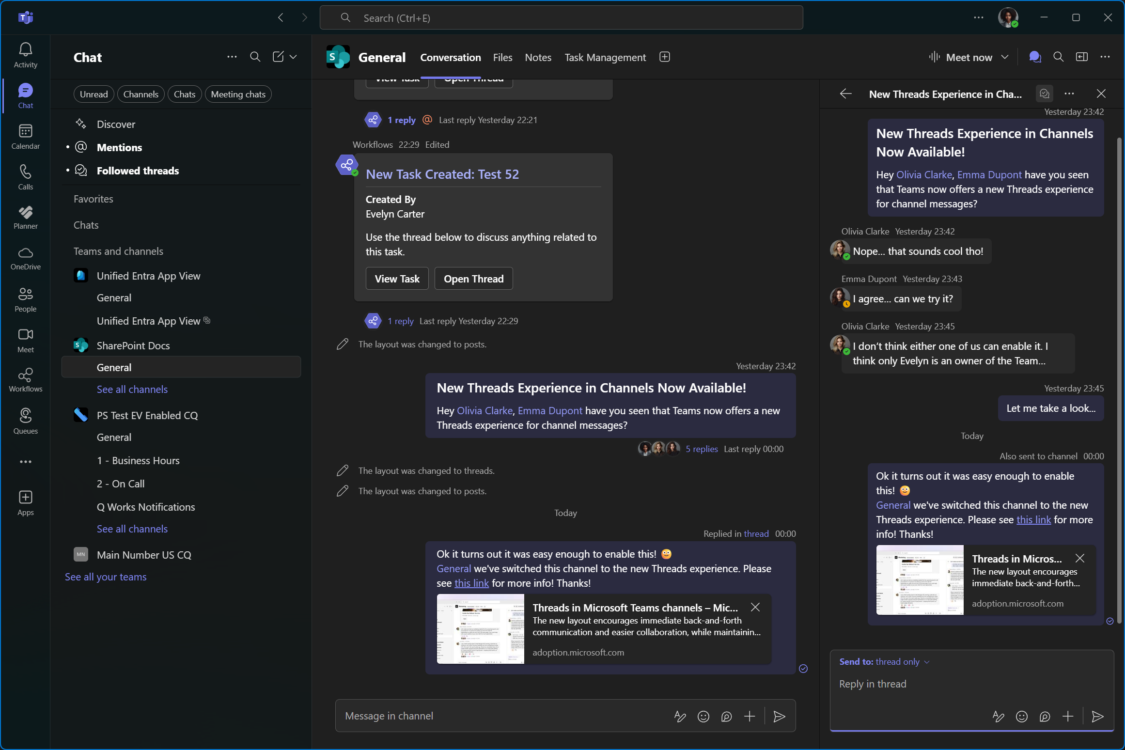
Task: Open format options in channel compose box
Action: pos(680,716)
